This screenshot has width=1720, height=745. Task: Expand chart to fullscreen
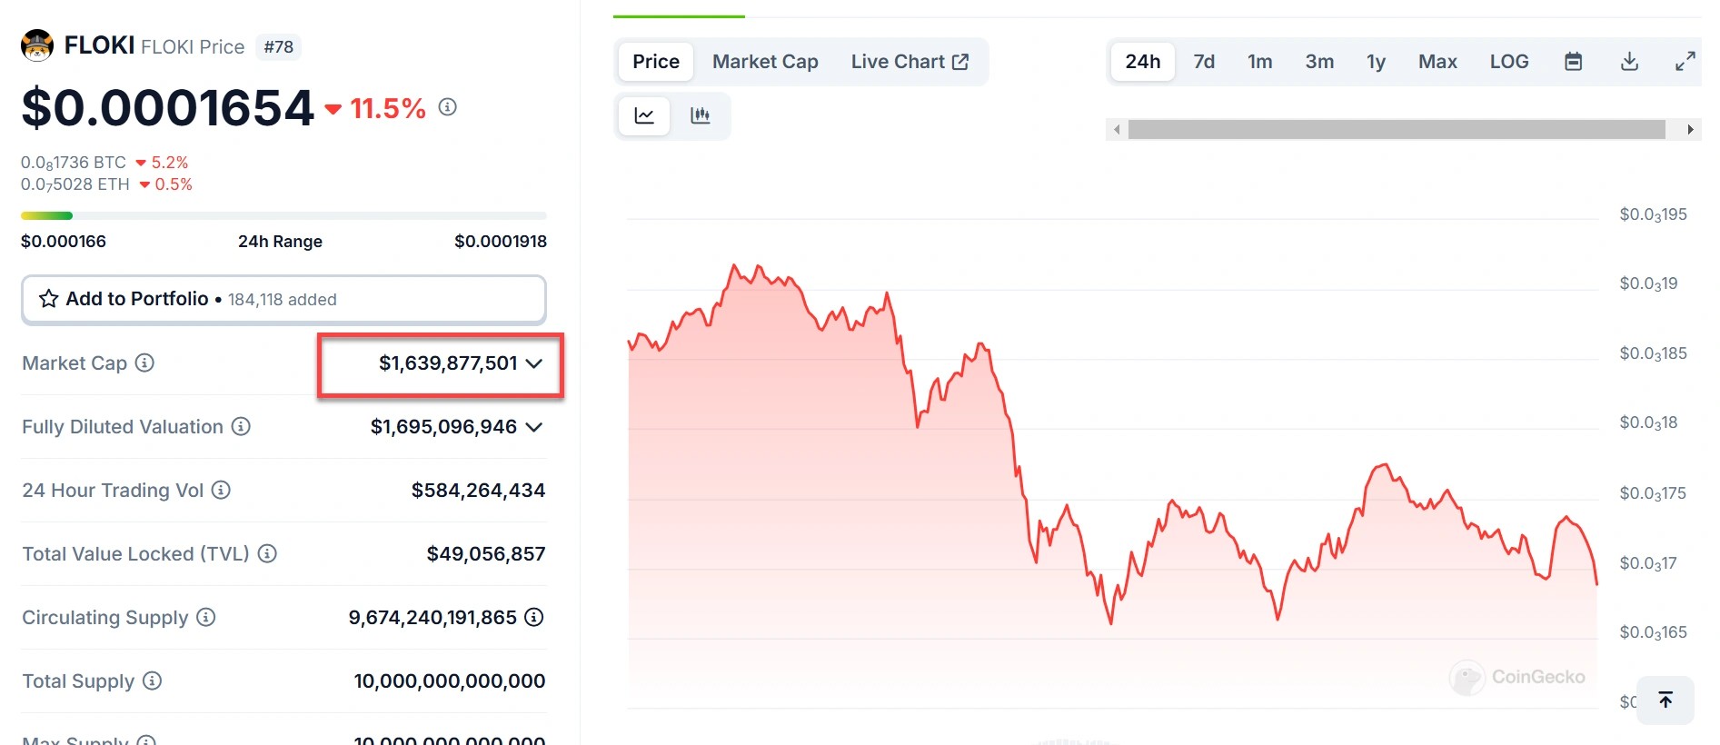coord(1685,62)
